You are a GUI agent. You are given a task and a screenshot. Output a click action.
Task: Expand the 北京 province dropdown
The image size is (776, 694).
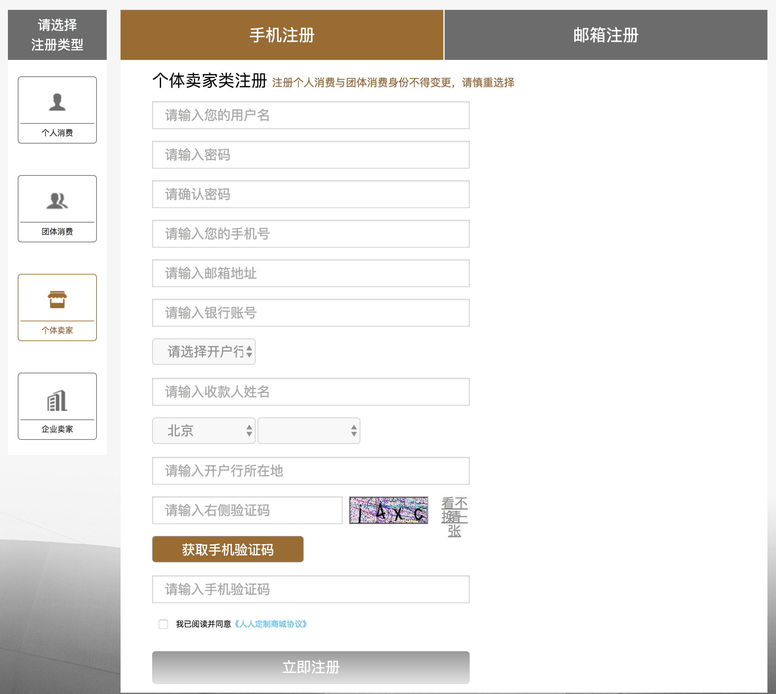pyautogui.click(x=204, y=431)
